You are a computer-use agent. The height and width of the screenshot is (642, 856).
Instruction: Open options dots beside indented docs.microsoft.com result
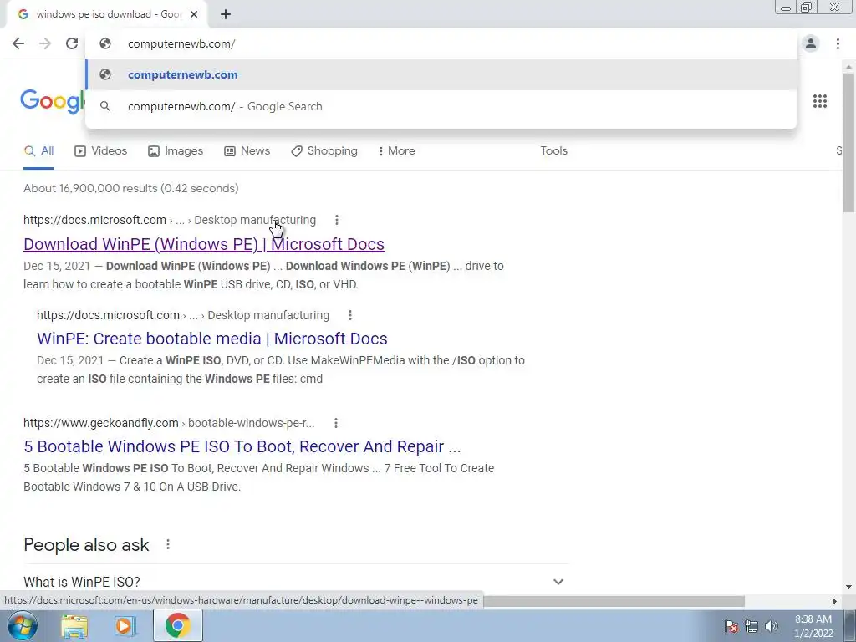click(x=350, y=315)
